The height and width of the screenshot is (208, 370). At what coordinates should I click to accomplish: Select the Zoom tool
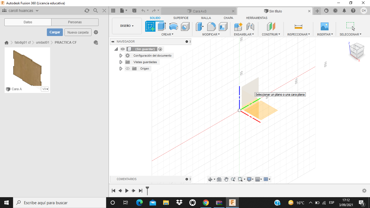click(233, 179)
